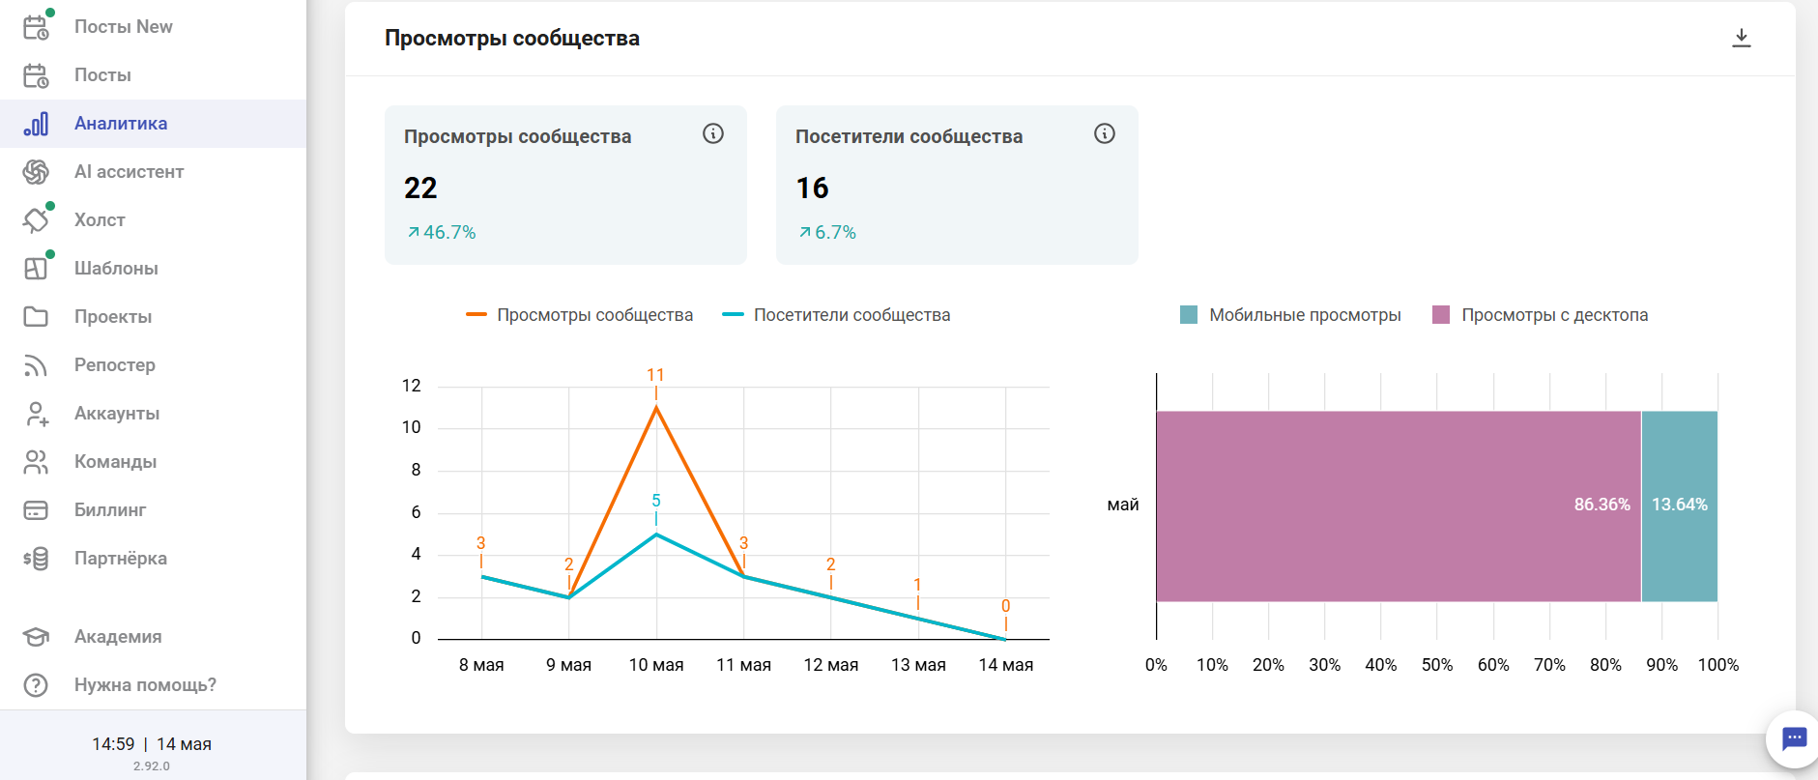This screenshot has height=780, width=1818.
Task: Click the Нужна помощь question mark icon
Action: [36, 685]
